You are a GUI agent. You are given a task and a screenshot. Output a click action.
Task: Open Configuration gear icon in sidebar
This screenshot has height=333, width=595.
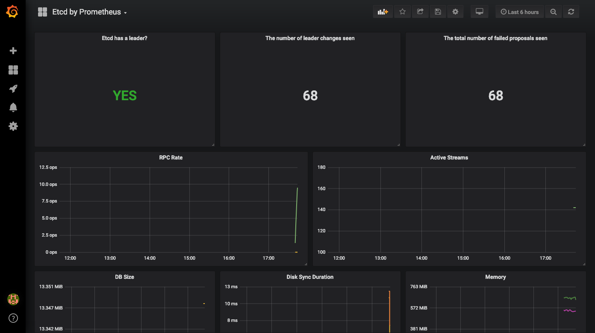coord(13,126)
